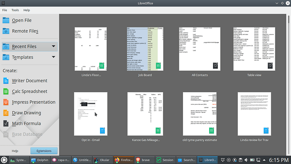Expand the Templates dropdown arrow

click(54, 57)
